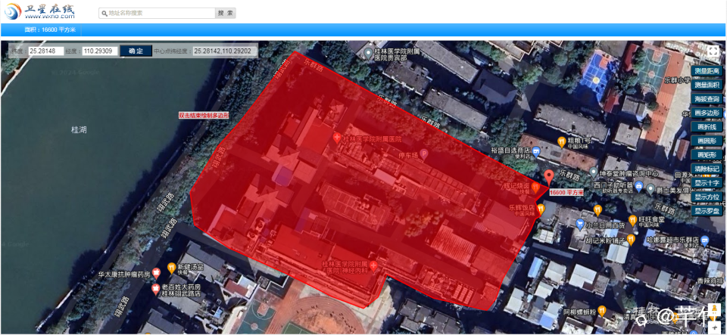Select the 测量距离 measure distance tool
Screen dimensions: 727x335
pyautogui.click(x=707, y=71)
